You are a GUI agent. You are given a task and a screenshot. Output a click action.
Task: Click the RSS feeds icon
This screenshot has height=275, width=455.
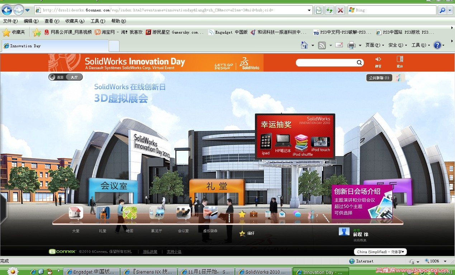pyautogui.click(x=322, y=45)
